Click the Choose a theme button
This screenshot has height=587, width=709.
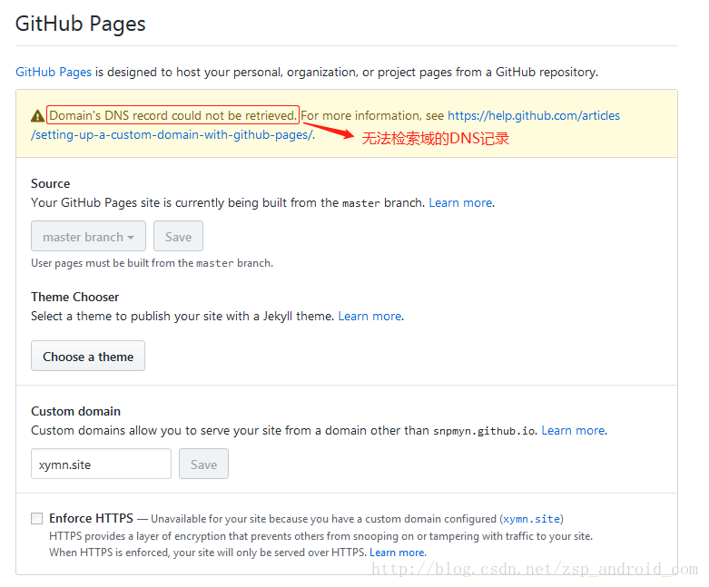pos(88,356)
